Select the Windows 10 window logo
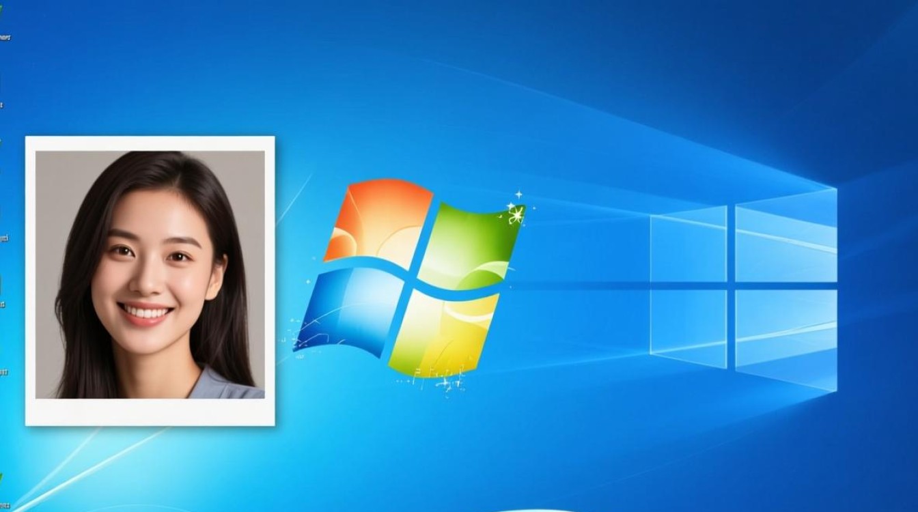918x512 pixels. pos(745,283)
